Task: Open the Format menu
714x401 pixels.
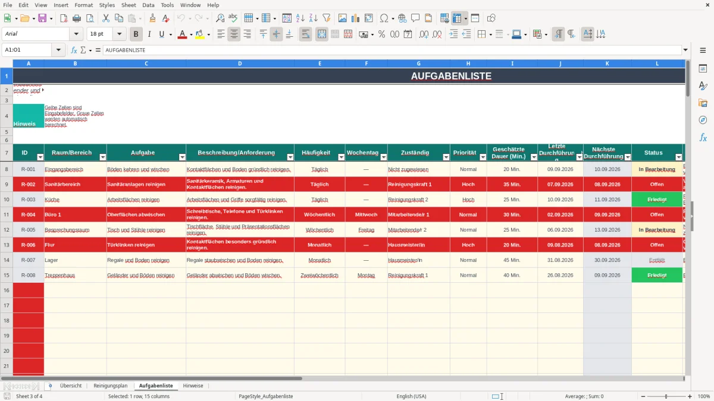Action: [83, 5]
